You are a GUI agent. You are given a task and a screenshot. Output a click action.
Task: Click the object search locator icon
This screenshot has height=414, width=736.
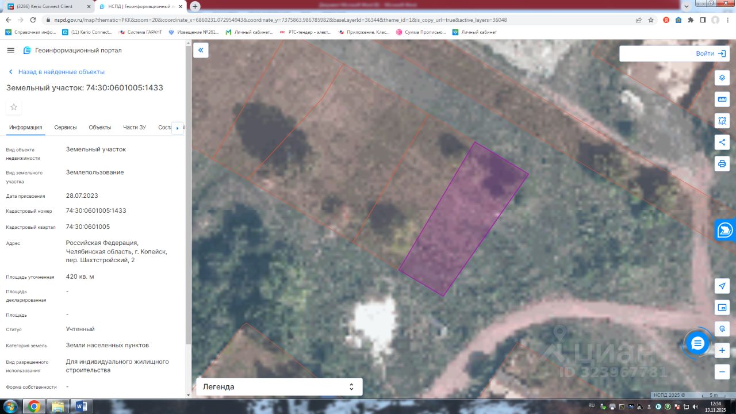(722, 329)
